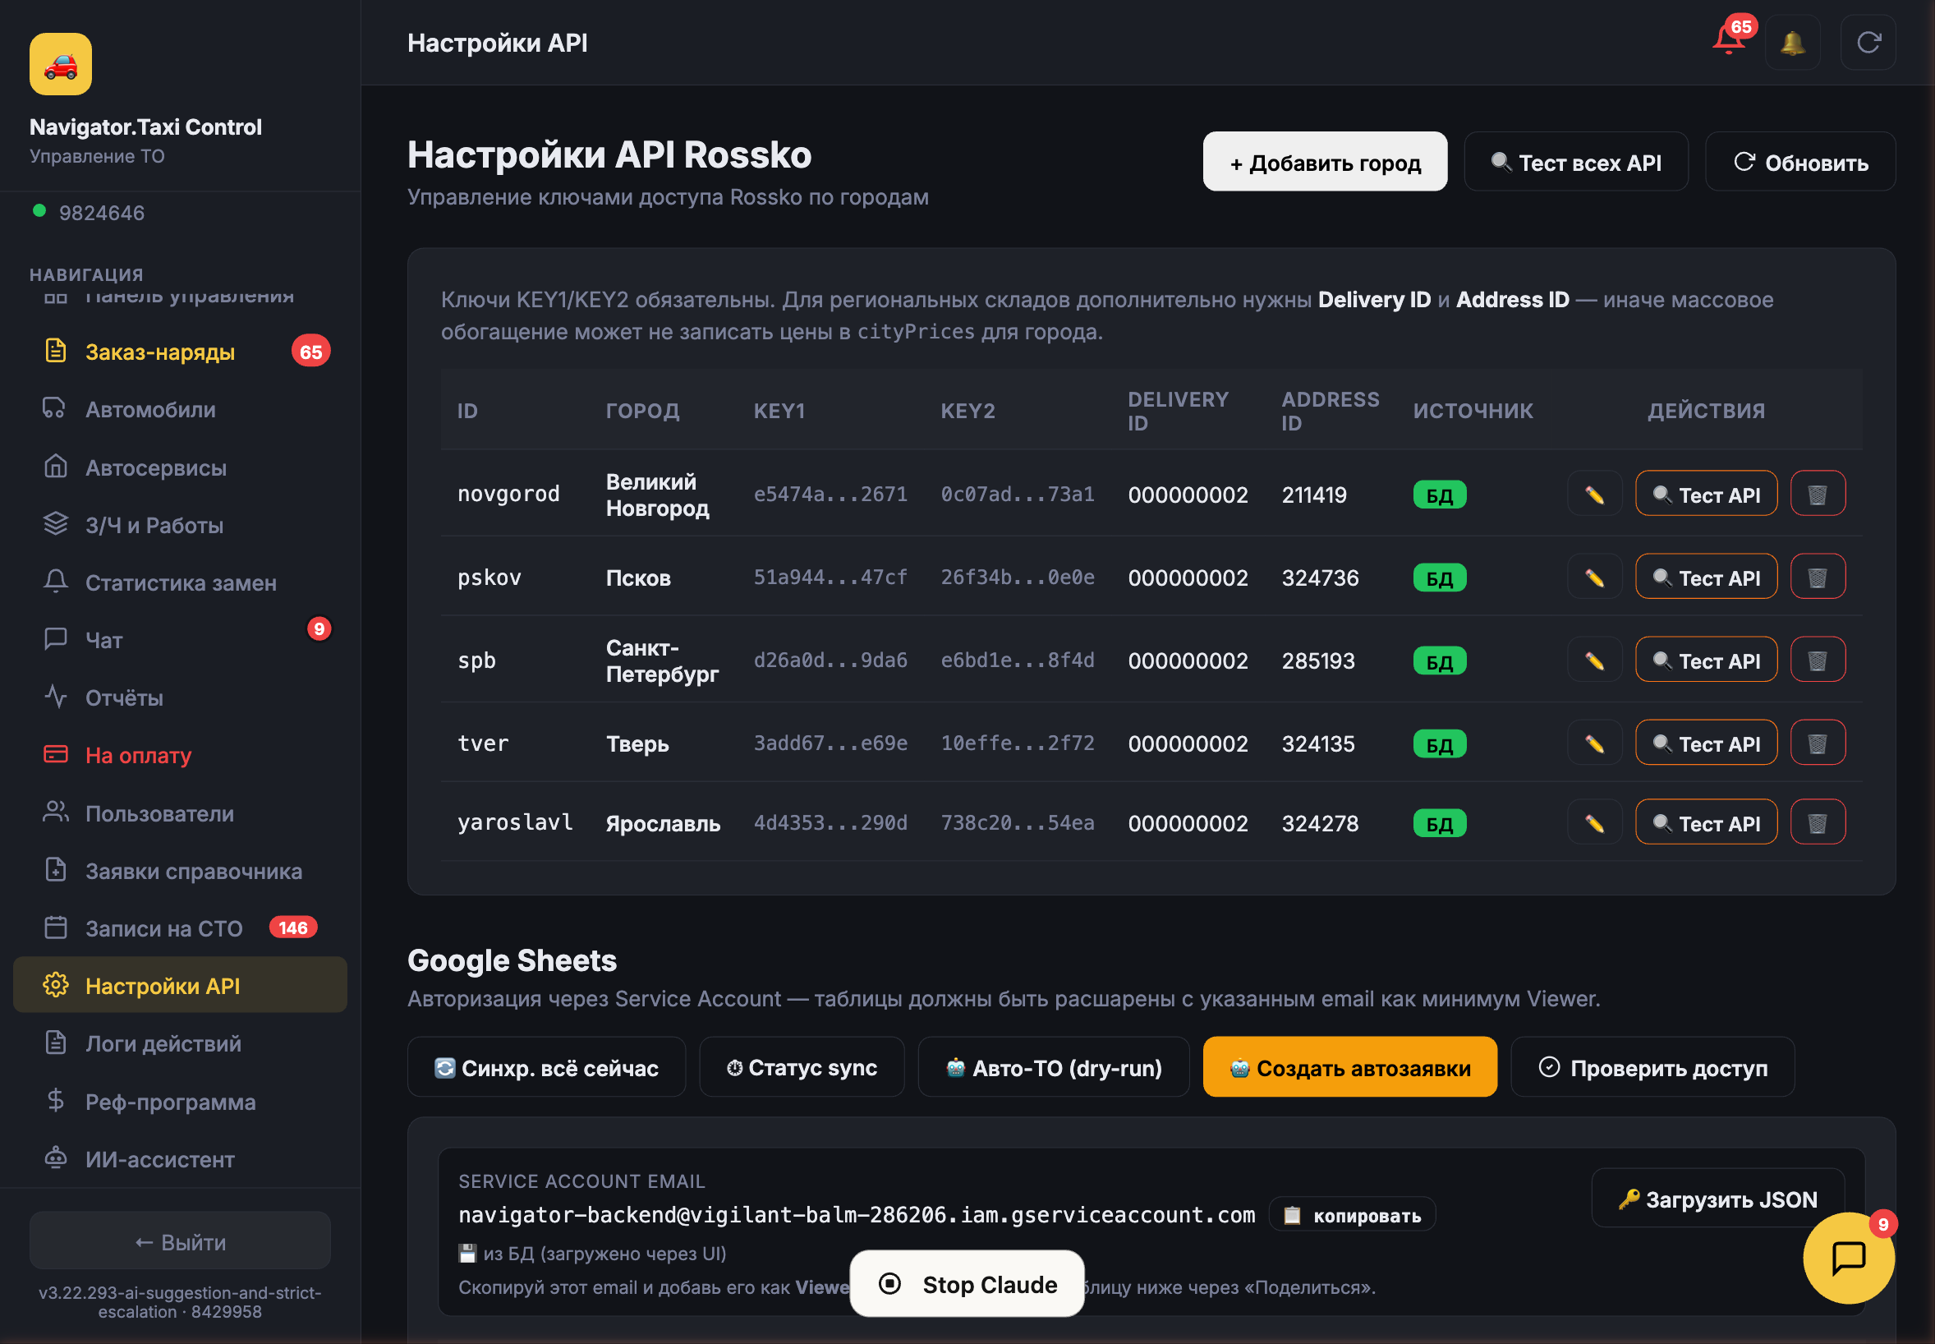The width and height of the screenshot is (1935, 1344).
Task: Click the Выйти logout button
Action: click(180, 1241)
